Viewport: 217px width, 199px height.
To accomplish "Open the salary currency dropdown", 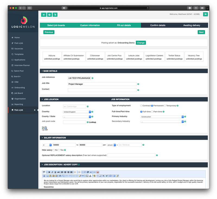I will tap(47, 145).
